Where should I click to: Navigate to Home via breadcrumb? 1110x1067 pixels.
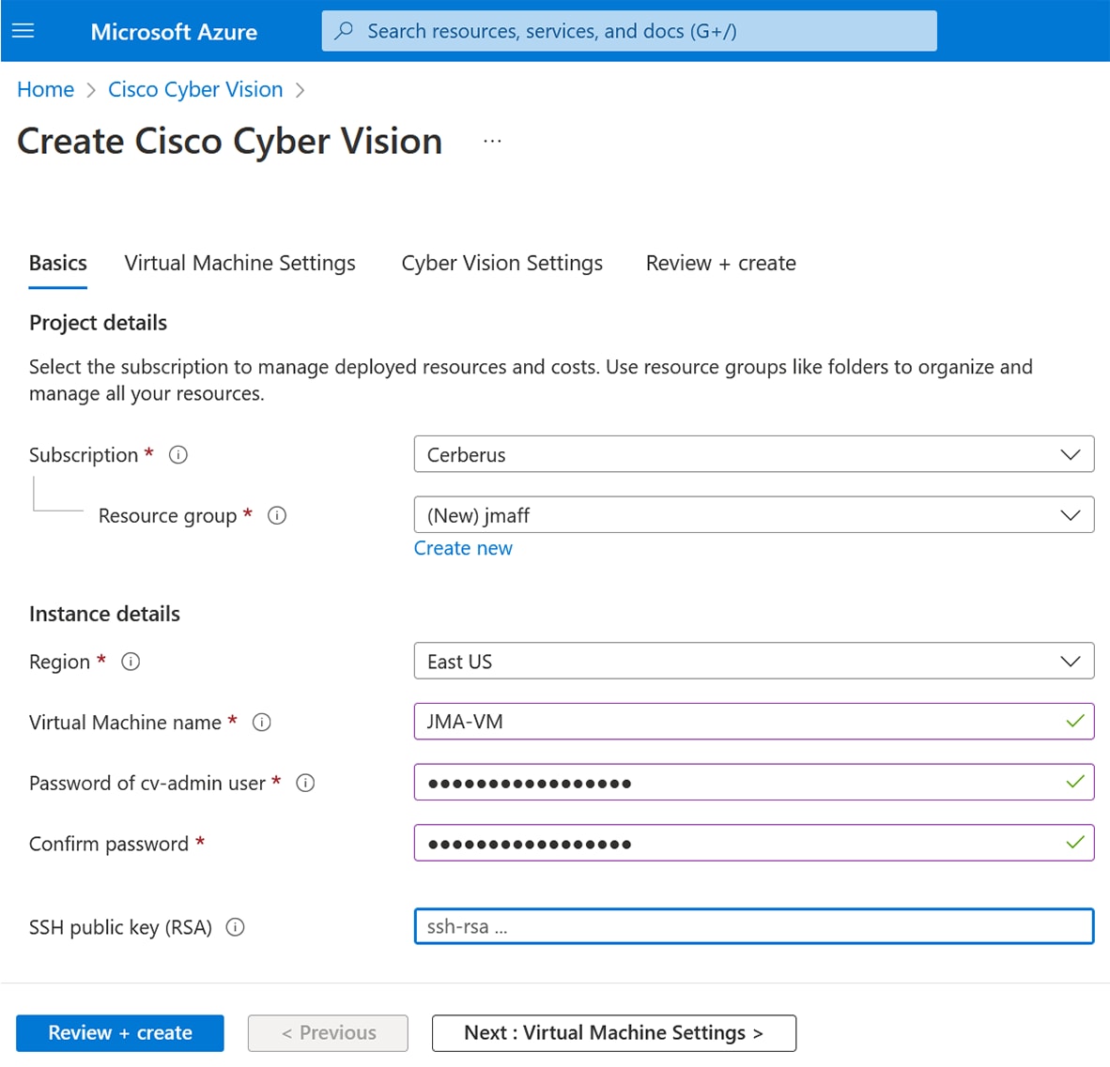click(45, 89)
